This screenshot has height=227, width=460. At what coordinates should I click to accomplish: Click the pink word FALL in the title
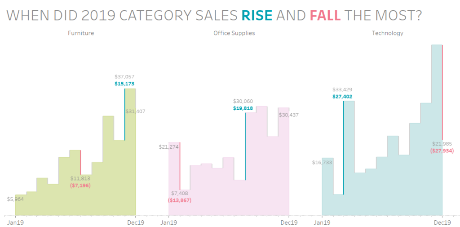point(325,16)
